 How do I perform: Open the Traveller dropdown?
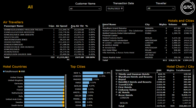[x=161, y=8]
